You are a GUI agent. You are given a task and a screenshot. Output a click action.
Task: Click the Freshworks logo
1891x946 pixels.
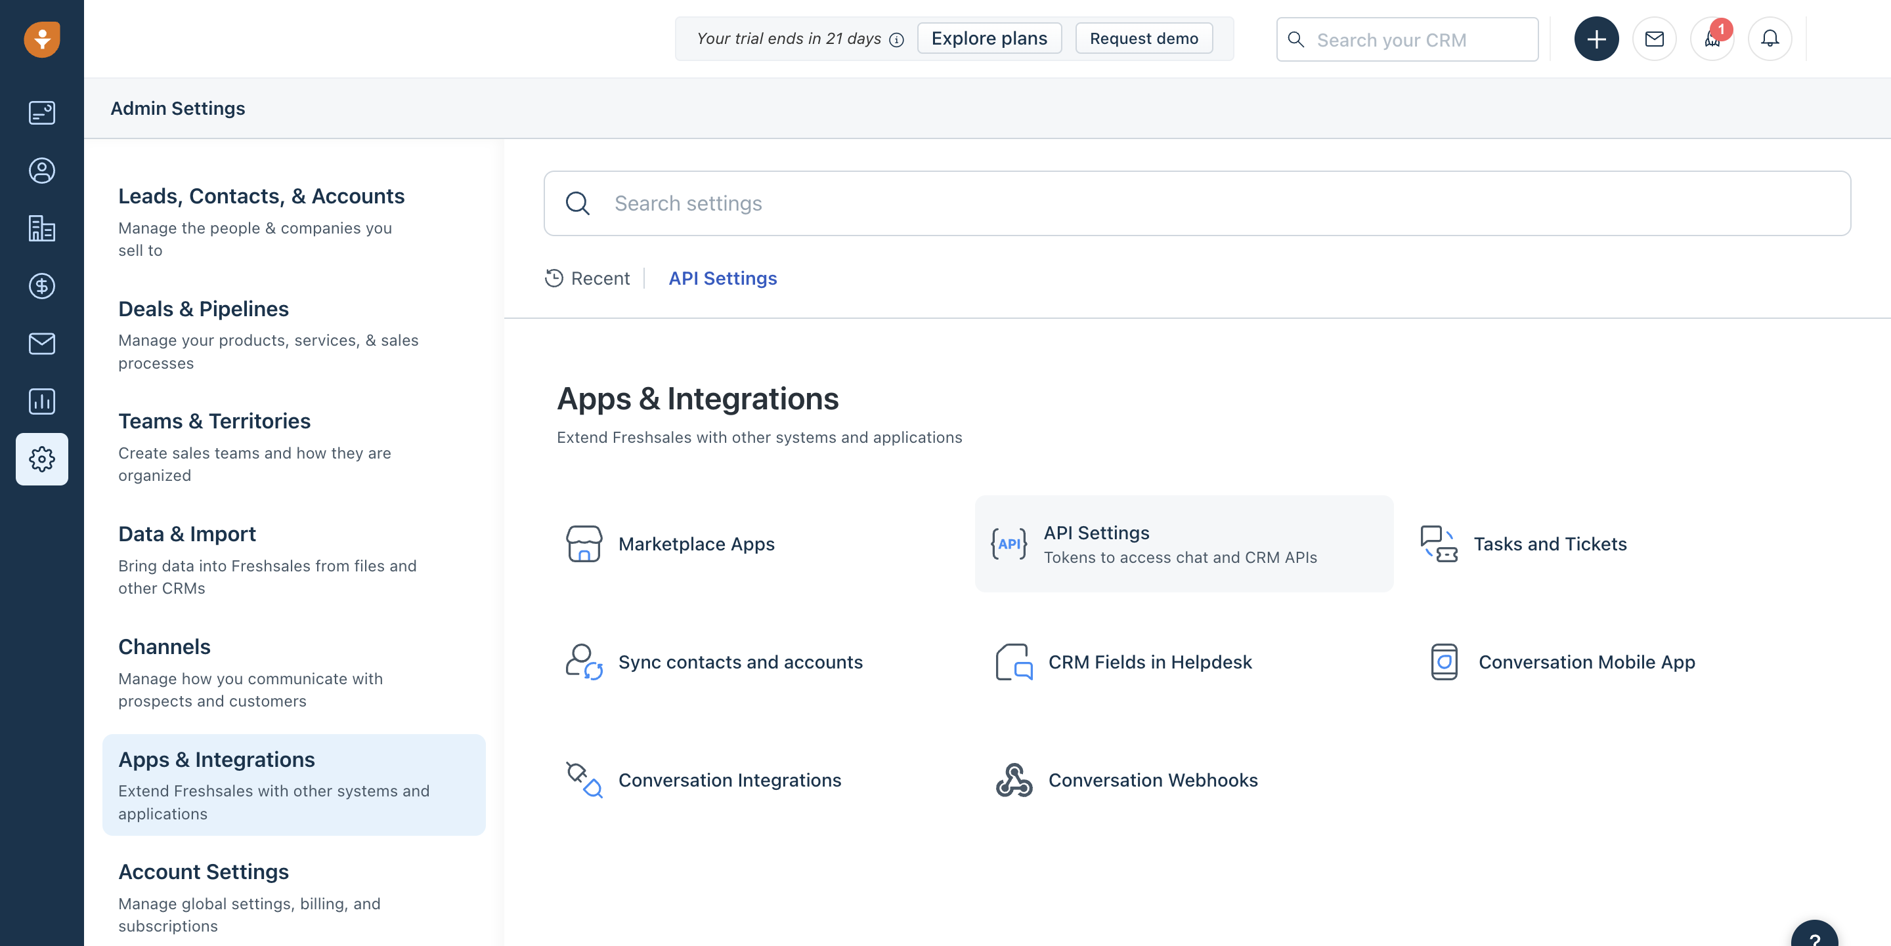pyautogui.click(x=41, y=39)
